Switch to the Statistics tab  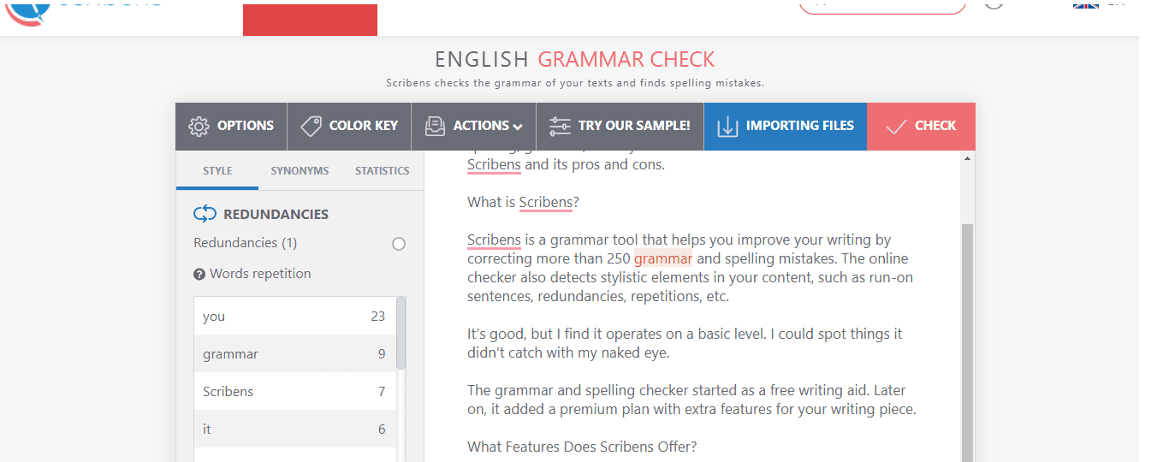coord(382,170)
